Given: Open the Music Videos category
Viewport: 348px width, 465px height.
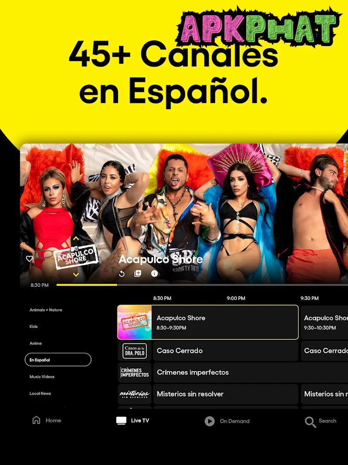Looking at the screenshot, I should pyautogui.click(x=42, y=377).
